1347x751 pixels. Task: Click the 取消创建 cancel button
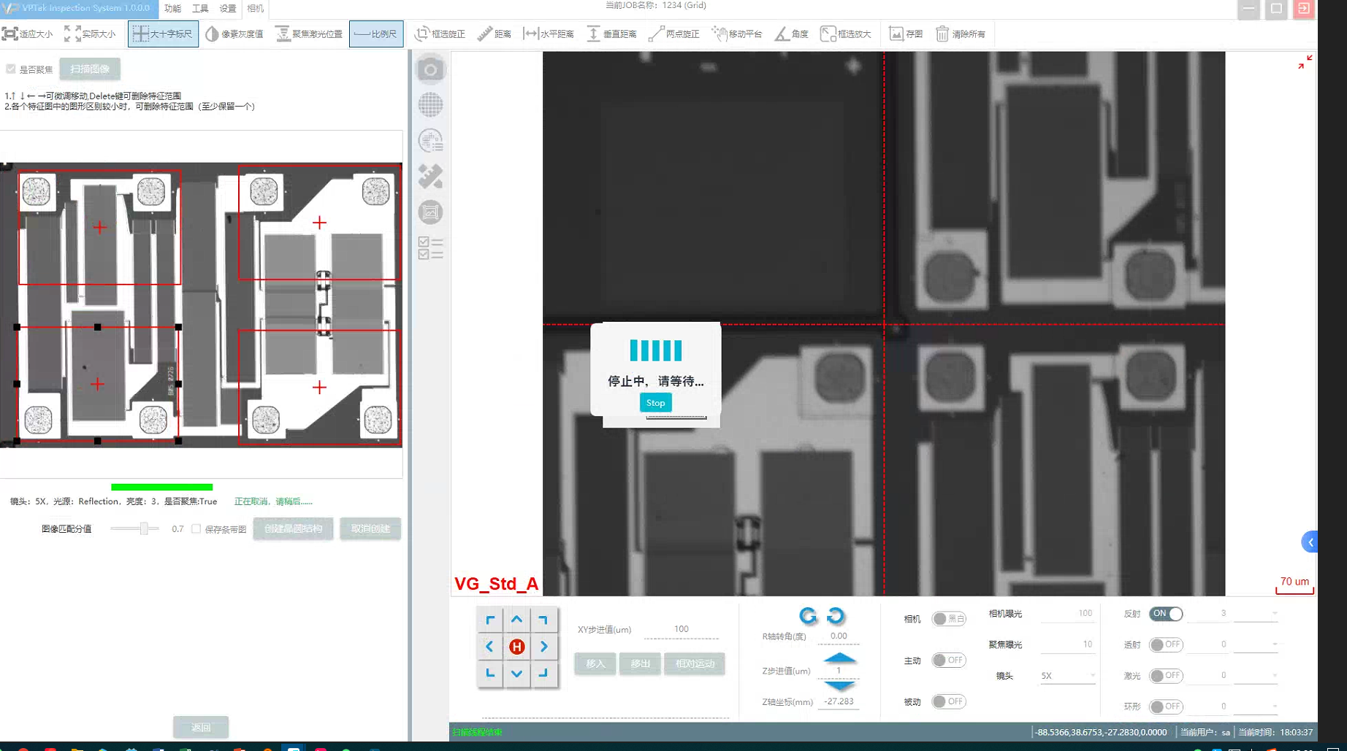coord(370,529)
